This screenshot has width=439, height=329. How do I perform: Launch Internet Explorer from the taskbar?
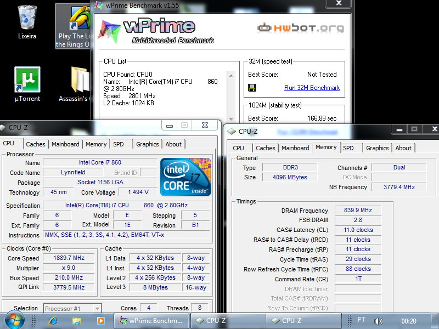point(53,321)
